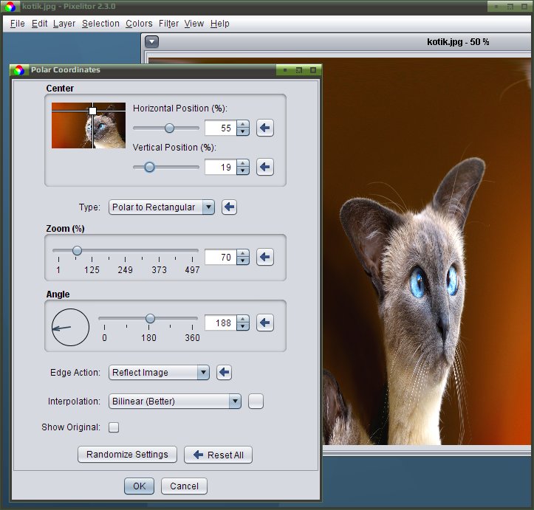Reset the Type setting arrow

(229, 207)
